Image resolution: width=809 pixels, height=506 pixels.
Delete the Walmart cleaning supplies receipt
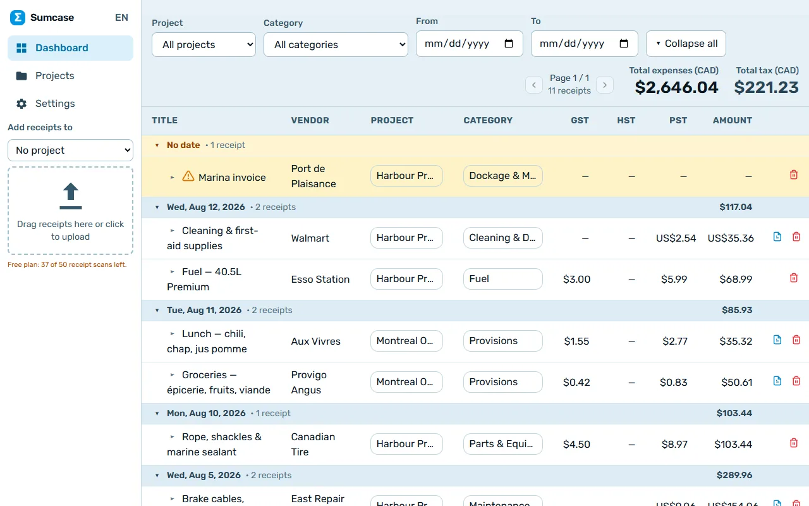pos(796,237)
